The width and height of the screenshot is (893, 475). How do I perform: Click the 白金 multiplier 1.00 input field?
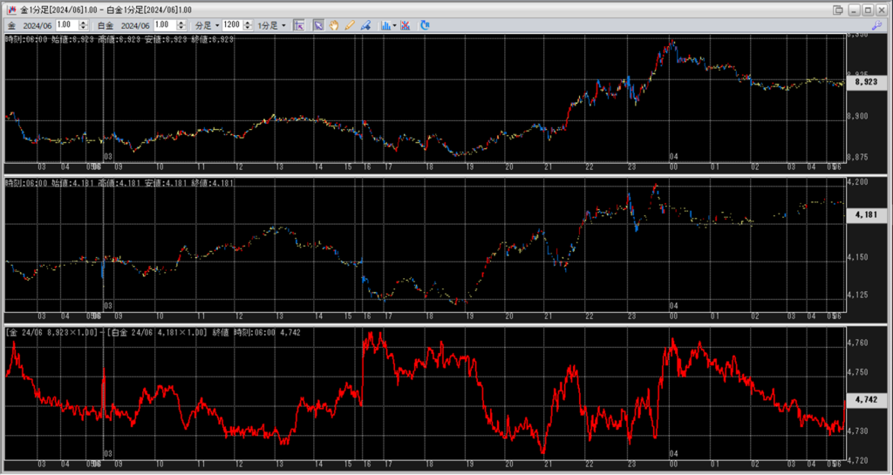click(165, 25)
